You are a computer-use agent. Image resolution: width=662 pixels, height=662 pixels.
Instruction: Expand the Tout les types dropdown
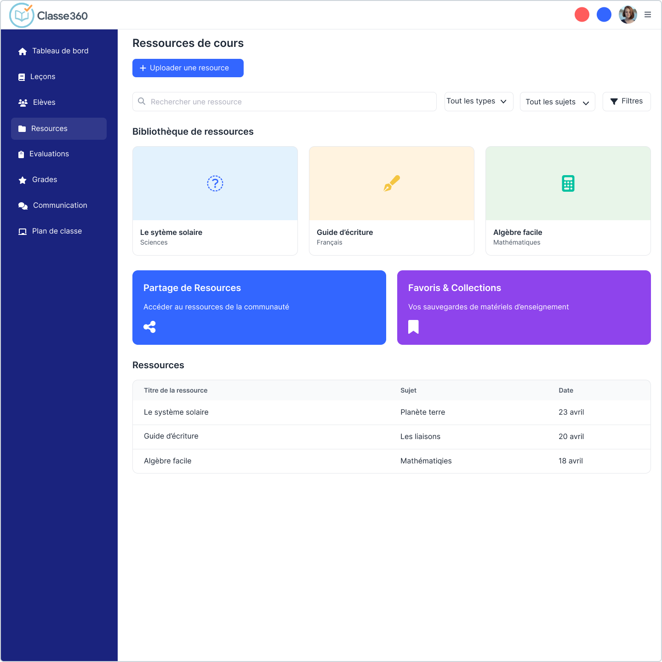click(x=479, y=102)
